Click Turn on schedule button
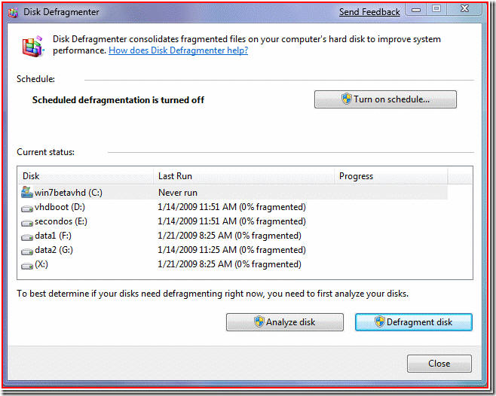Viewport: 496px width, 396px height. point(385,99)
